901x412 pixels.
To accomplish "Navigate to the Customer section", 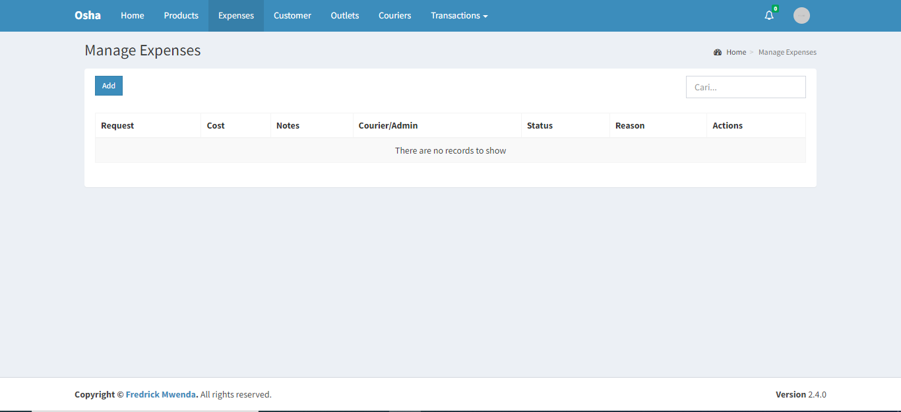I will pos(292,16).
